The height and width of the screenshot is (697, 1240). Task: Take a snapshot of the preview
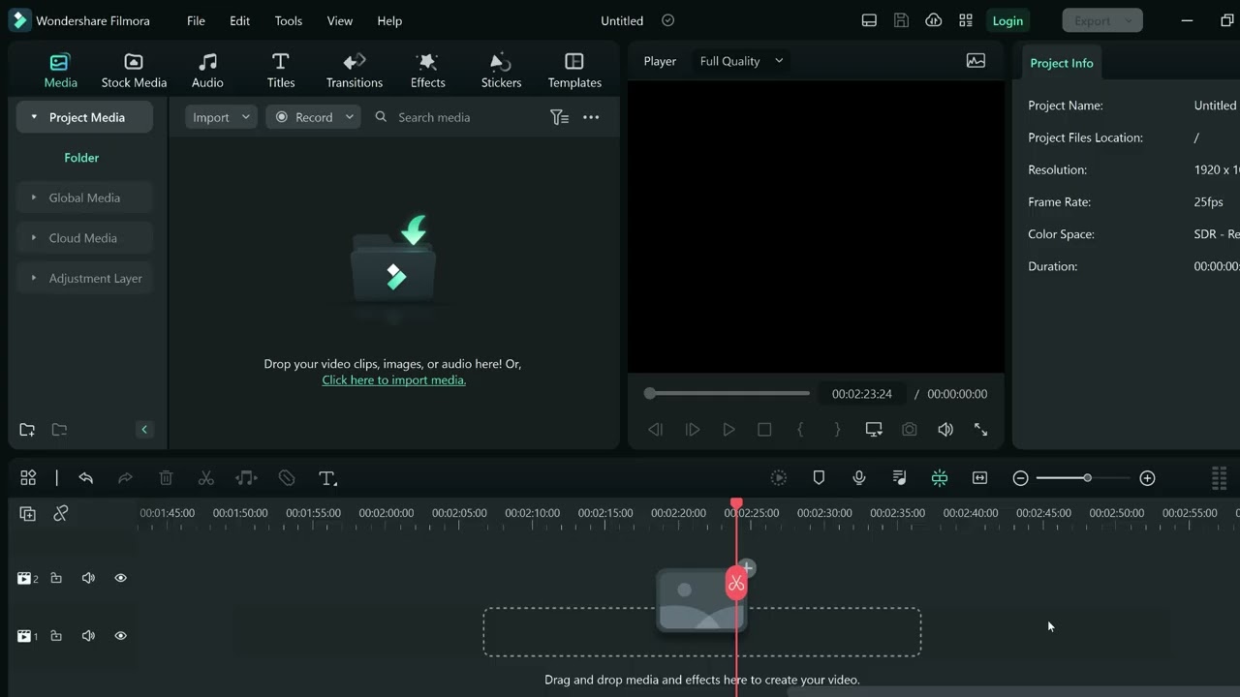[x=909, y=430]
